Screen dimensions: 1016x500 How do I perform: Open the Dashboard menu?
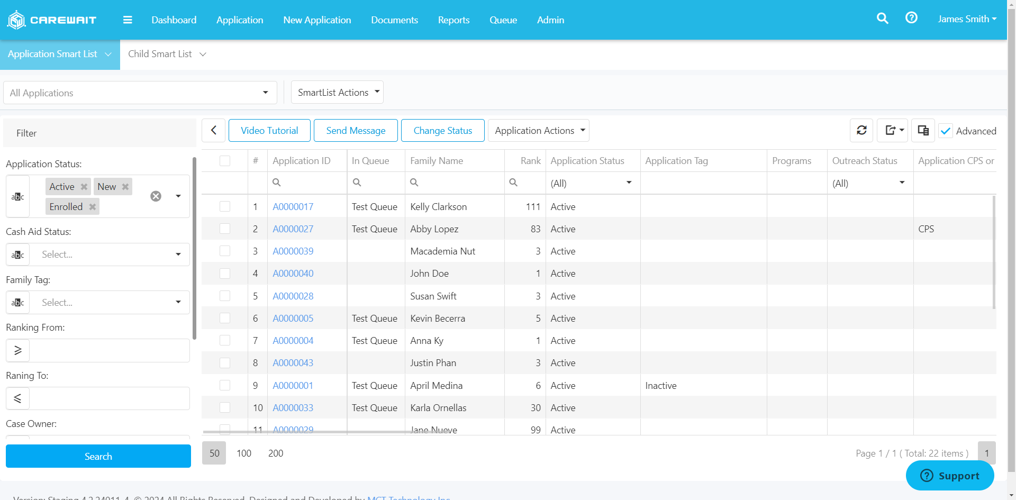click(x=174, y=20)
